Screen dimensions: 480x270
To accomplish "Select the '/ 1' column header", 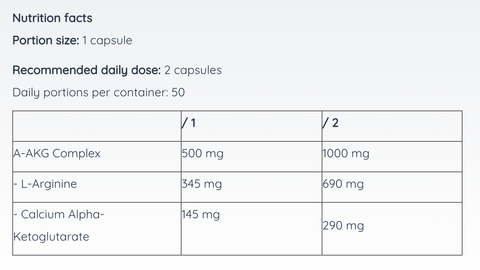I will pyautogui.click(x=189, y=123).
